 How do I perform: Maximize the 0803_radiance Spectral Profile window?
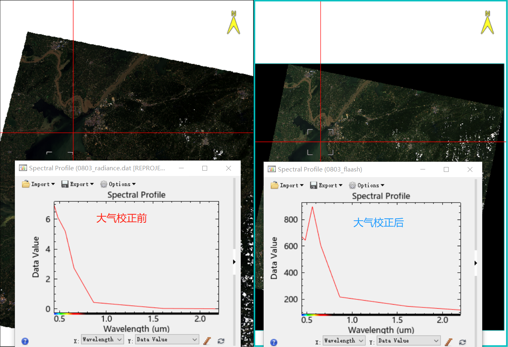point(205,168)
